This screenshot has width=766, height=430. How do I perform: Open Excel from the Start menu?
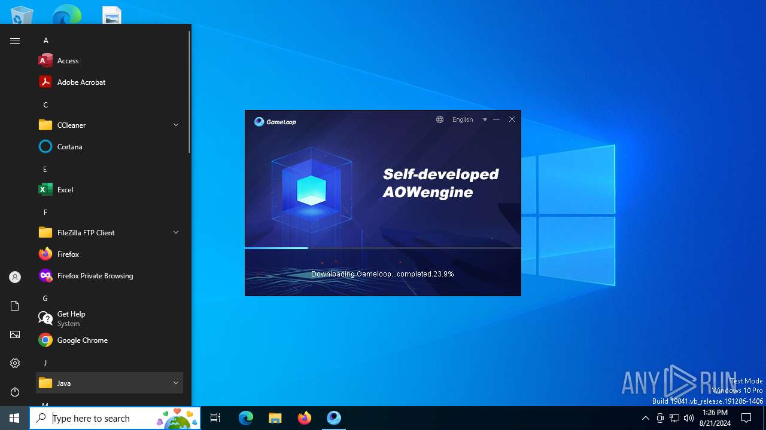110,189
